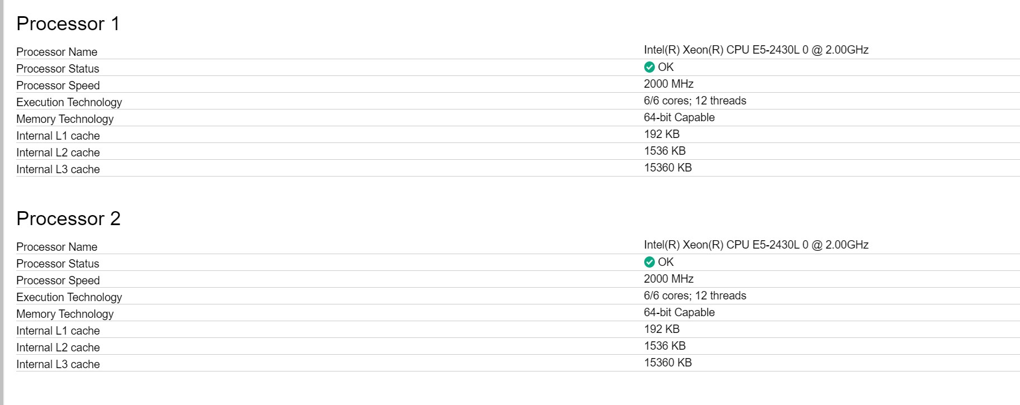1020x405 pixels.
Task: Click Processor 2's Processor Status label
Action: tap(58, 264)
